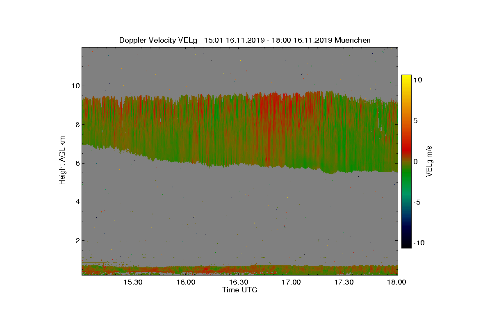Screen dimensions: 492x328
Task: Click the 6 km height tick label
Action: (x=77, y=163)
